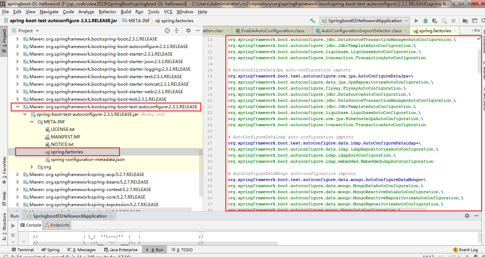Open the Event Log
The height and width of the screenshot is (257, 485).
(x=465, y=250)
